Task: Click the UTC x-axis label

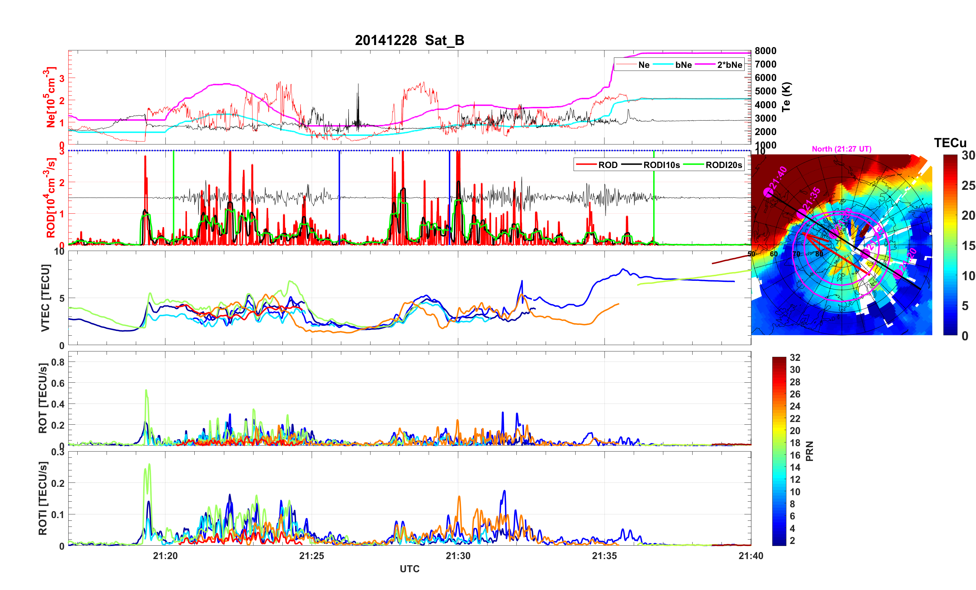Action: [409, 568]
